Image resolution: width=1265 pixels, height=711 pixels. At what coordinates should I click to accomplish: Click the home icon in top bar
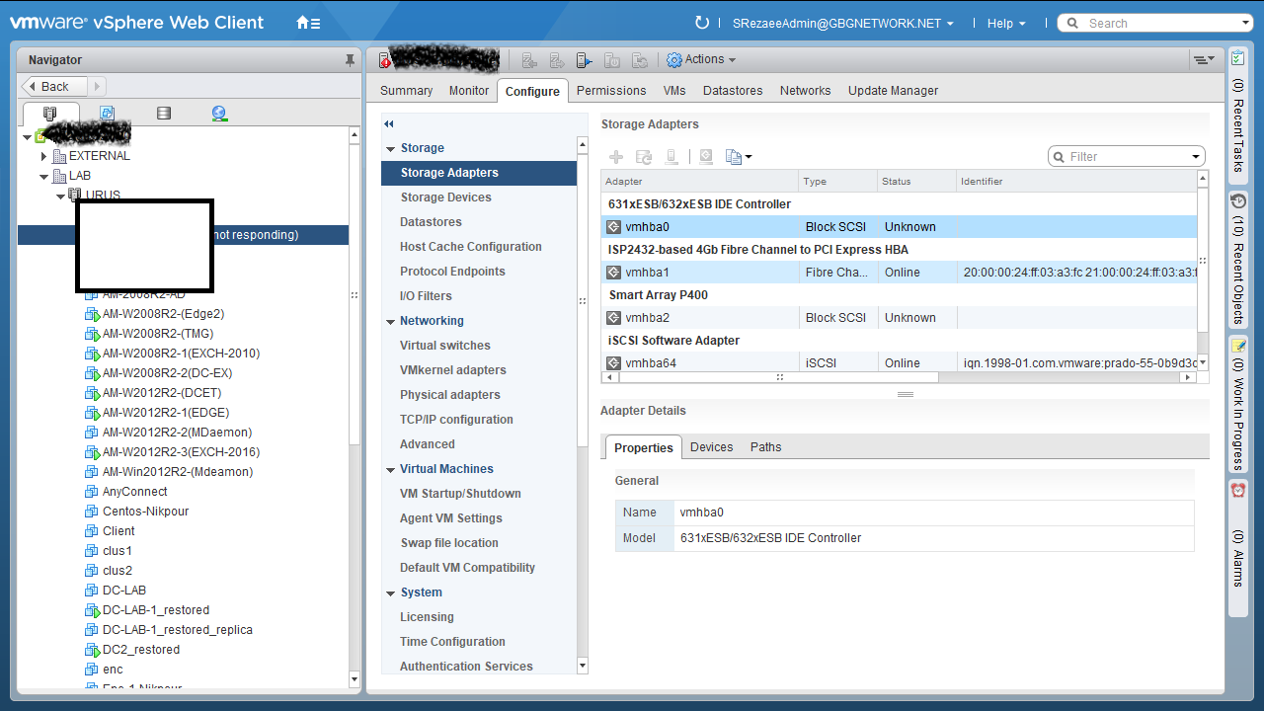303,23
